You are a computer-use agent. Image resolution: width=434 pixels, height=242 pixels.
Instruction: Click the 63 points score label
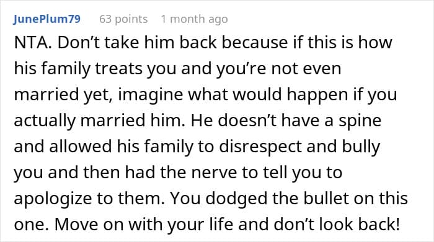pos(123,19)
